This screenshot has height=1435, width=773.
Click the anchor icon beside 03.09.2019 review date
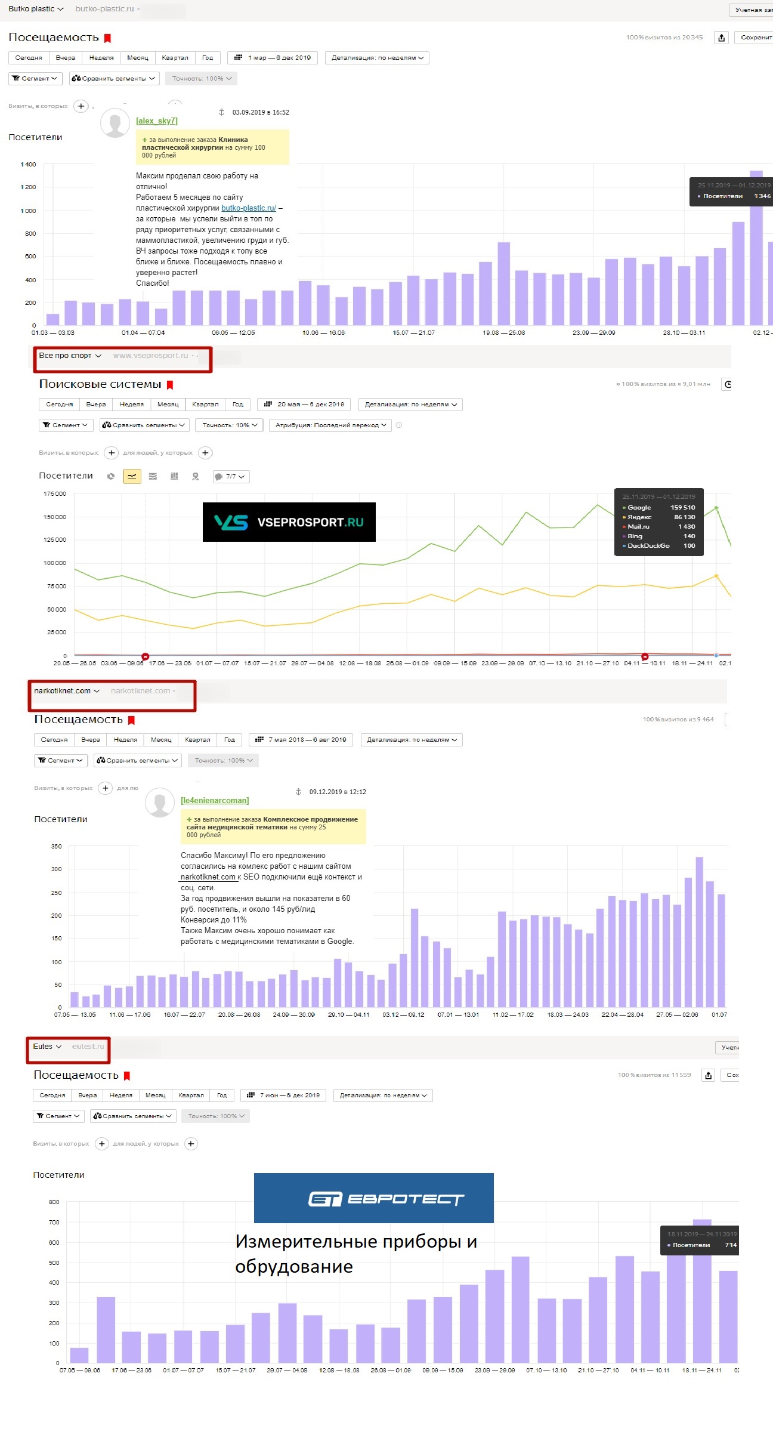click(222, 112)
